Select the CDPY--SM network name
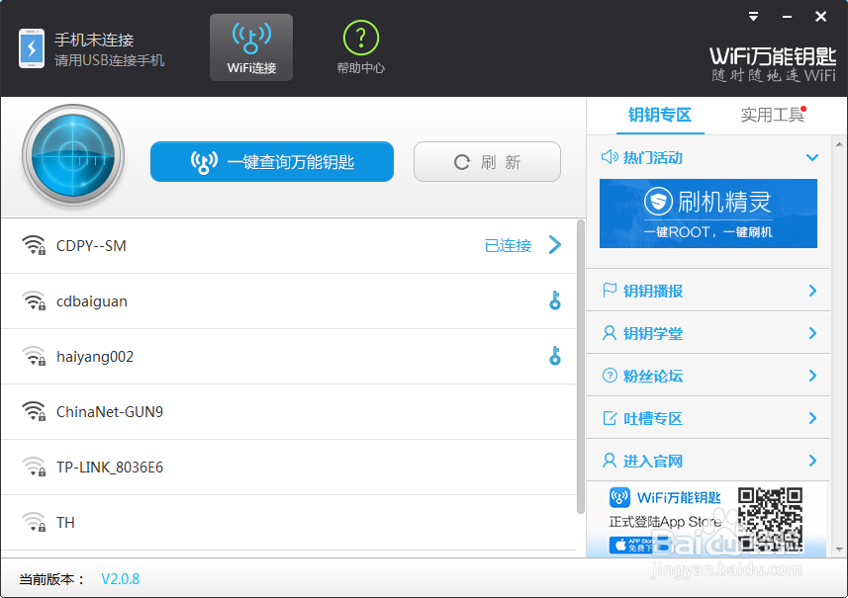 [x=91, y=246]
